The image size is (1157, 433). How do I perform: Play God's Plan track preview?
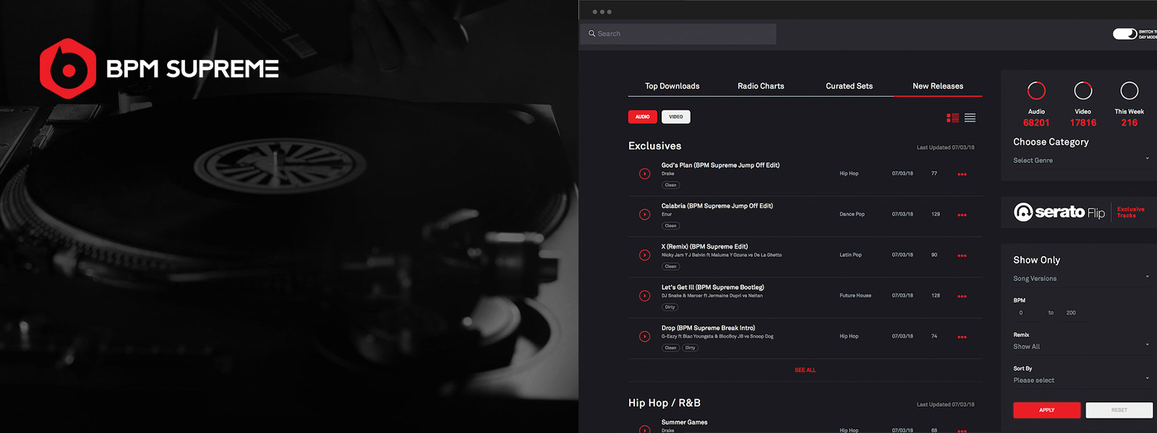point(644,174)
